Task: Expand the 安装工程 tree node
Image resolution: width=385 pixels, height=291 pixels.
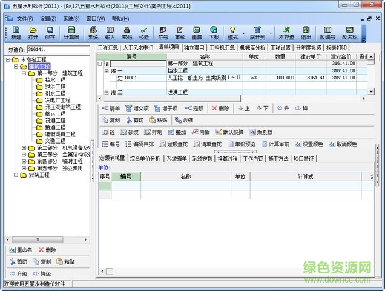Action: [x=16, y=175]
